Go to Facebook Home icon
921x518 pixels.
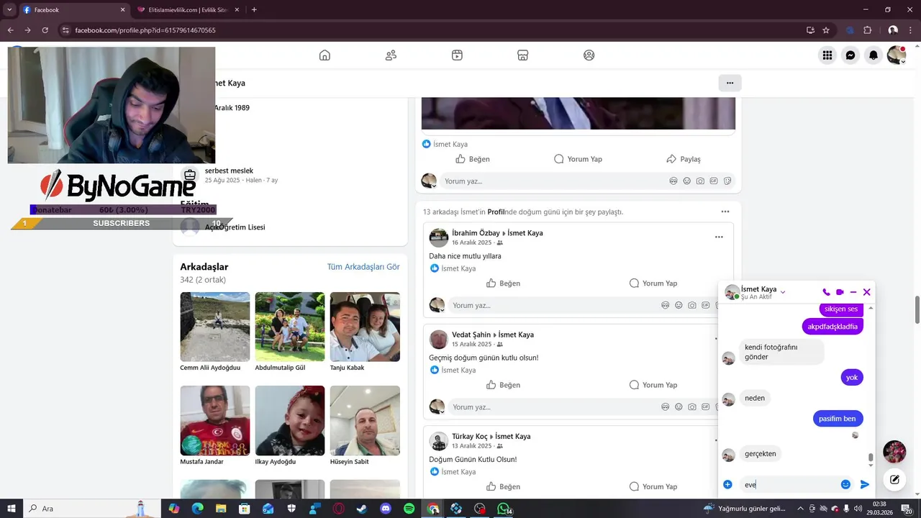point(325,55)
